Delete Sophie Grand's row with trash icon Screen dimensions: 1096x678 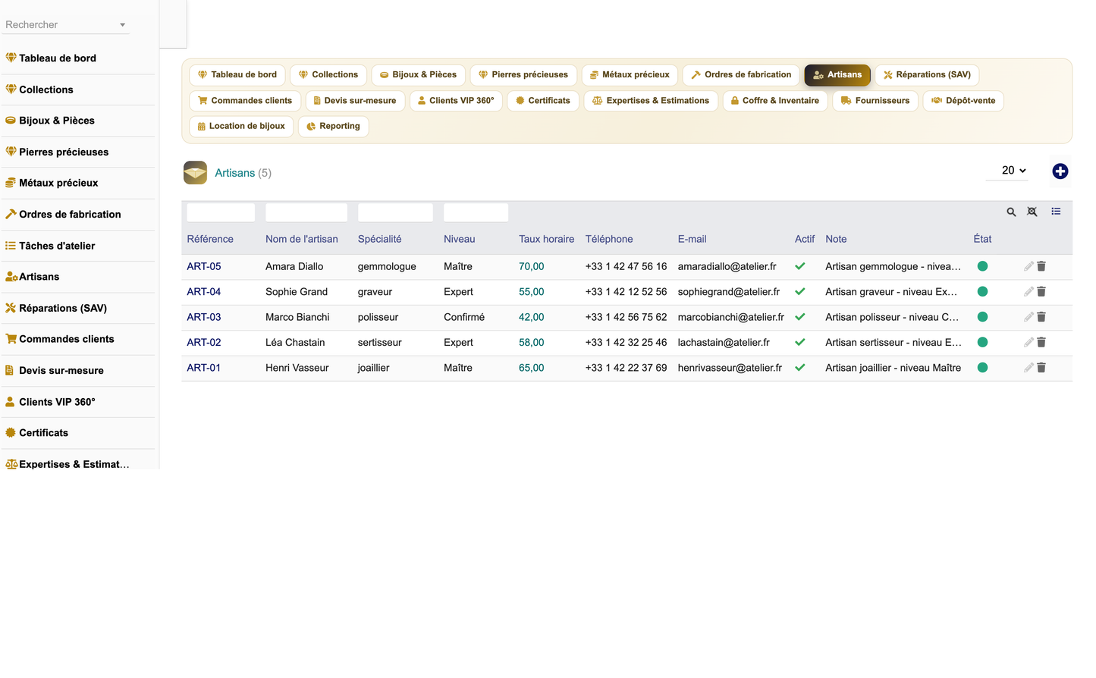click(x=1041, y=292)
